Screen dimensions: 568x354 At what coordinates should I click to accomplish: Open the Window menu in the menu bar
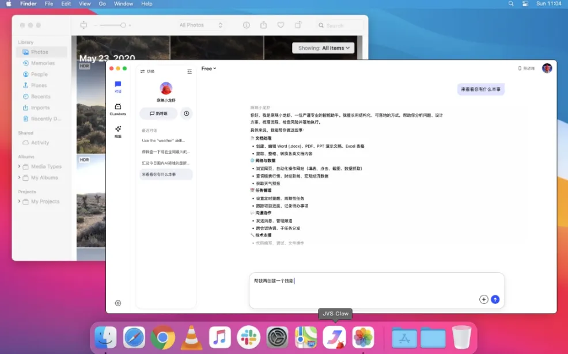click(x=123, y=4)
